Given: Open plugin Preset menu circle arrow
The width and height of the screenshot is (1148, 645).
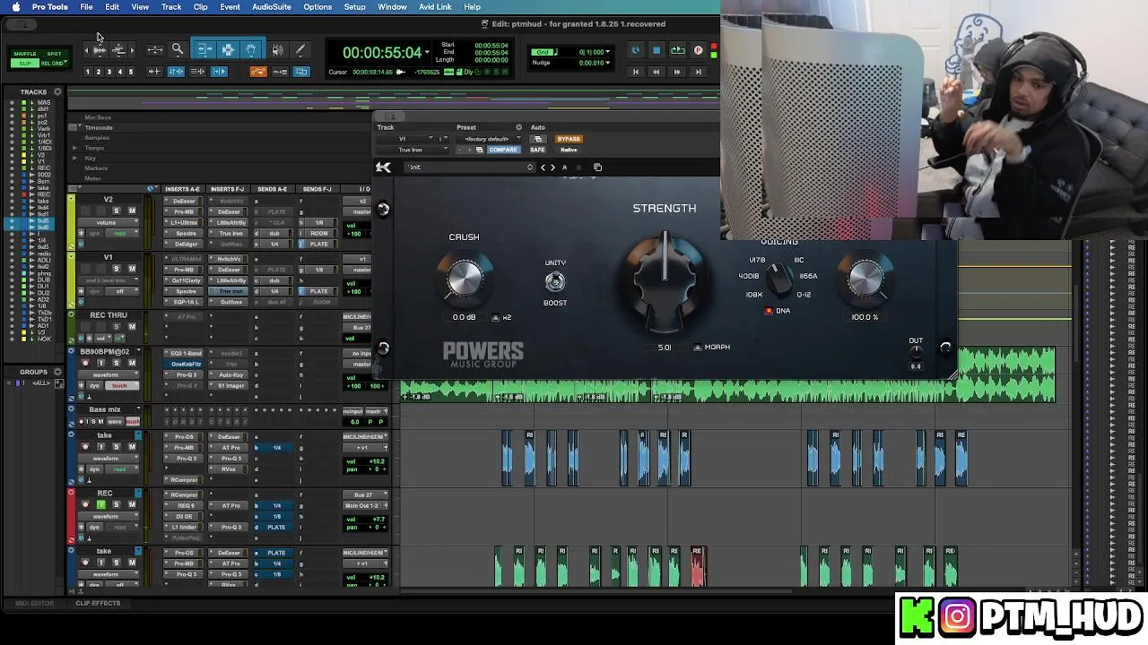Looking at the screenshot, I should click(518, 127).
